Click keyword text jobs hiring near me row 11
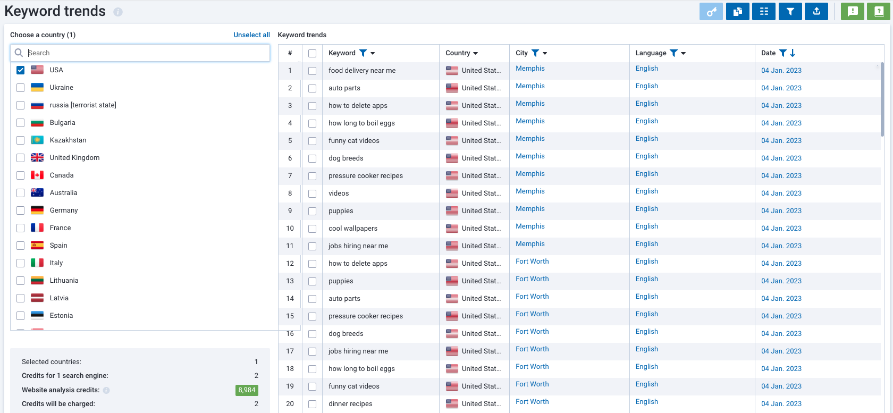Viewport: 893px width, 413px height. pyautogui.click(x=358, y=246)
